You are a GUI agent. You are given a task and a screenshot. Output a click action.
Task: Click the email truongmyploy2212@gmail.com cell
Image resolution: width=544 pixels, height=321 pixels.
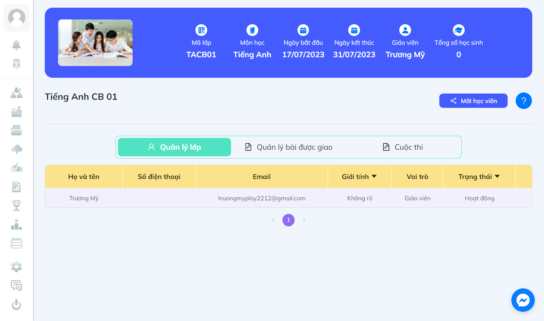pos(262,198)
